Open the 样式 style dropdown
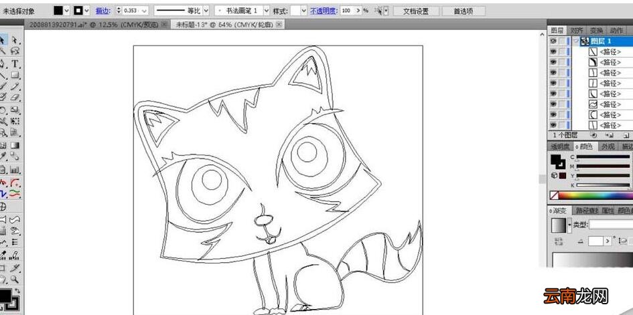Viewport: 633px width, 315px height. [304, 11]
